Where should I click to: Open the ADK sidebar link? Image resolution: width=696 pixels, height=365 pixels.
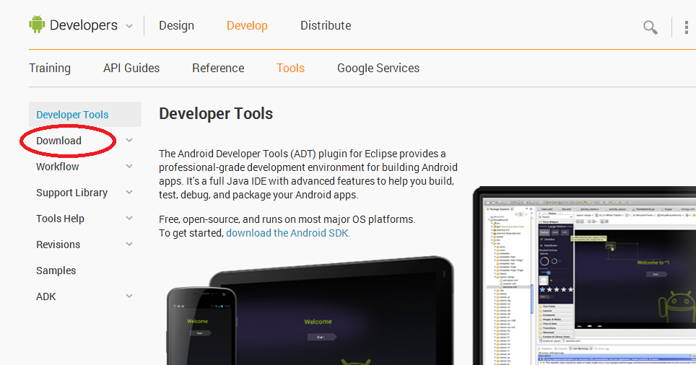[46, 296]
